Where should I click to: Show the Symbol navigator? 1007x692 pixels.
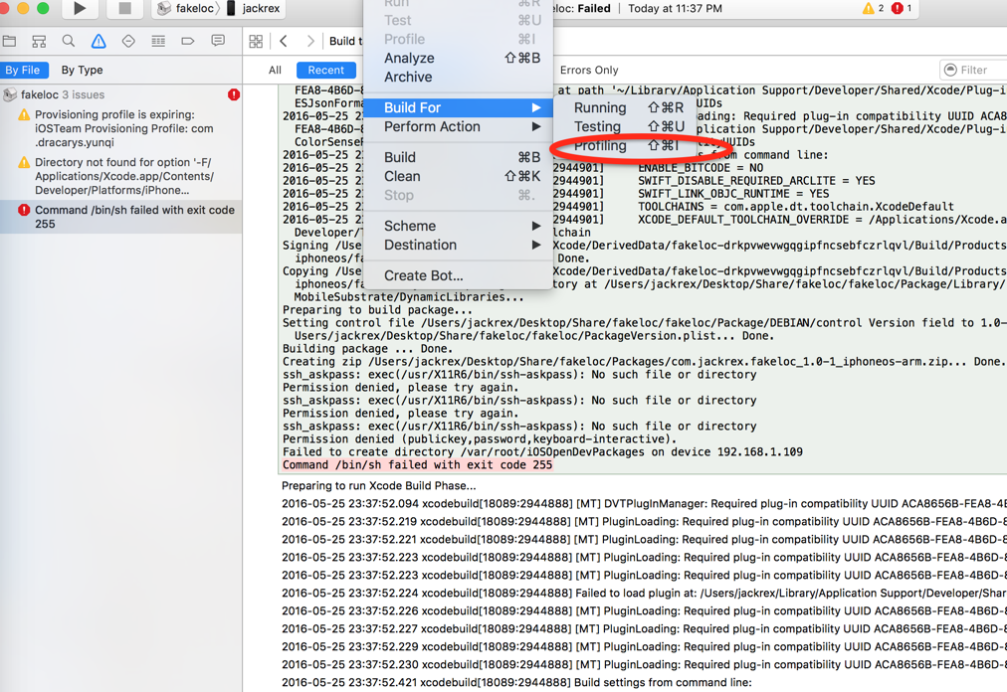39,42
